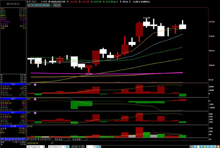Click the reserved space value field showing 3

pos(89,147)
